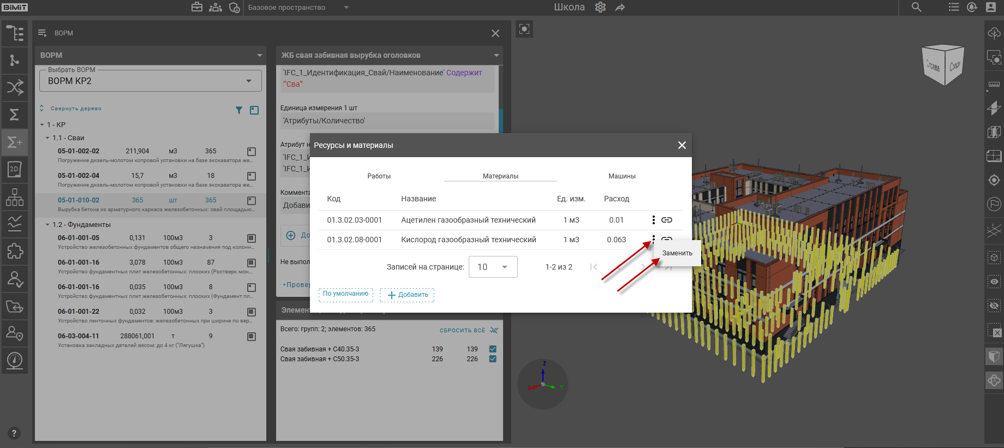Select Заменить from the context menu
The width and height of the screenshot is (1004, 448).
677,253
